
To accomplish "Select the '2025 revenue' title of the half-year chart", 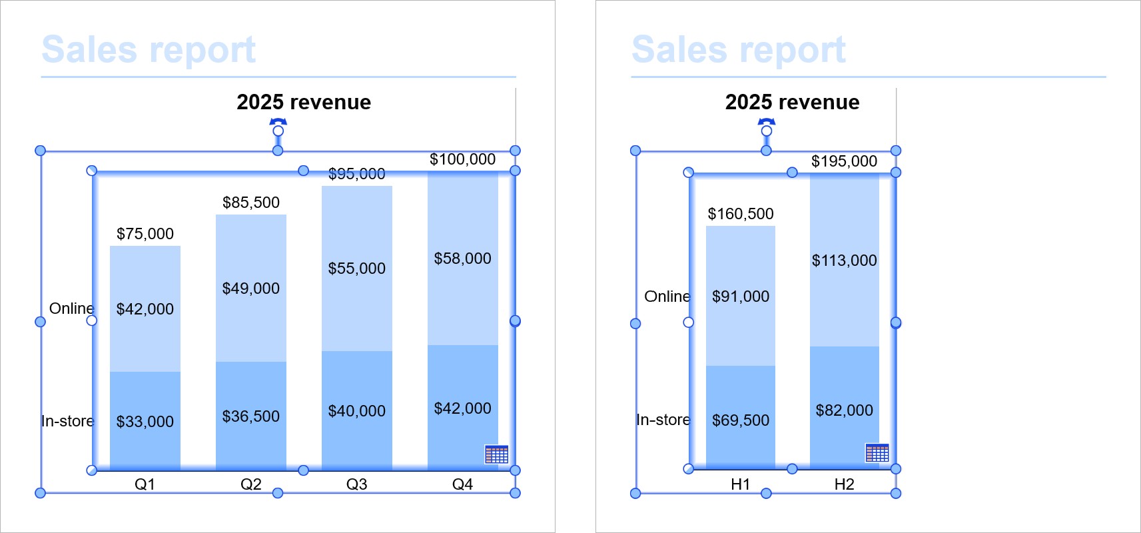I will pyautogui.click(x=792, y=102).
